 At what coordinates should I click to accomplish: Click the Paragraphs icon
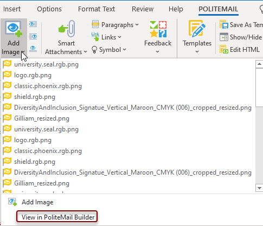(x=95, y=24)
